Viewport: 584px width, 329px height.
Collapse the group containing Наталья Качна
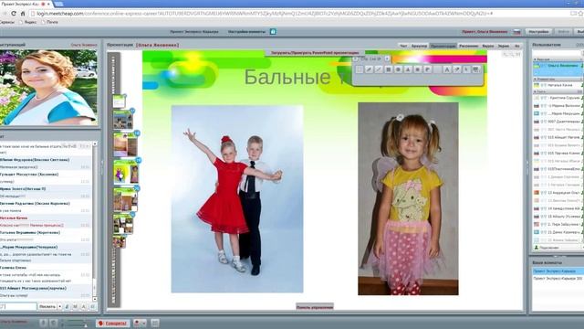536,80
